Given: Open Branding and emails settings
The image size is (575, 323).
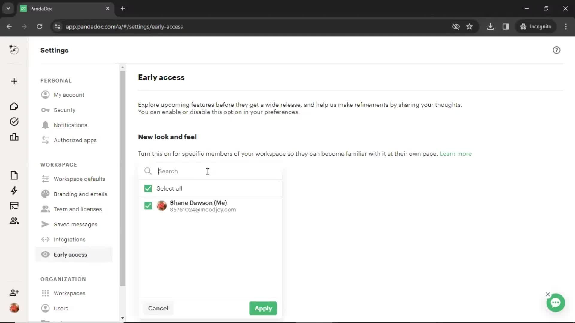Looking at the screenshot, I should pos(80,194).
